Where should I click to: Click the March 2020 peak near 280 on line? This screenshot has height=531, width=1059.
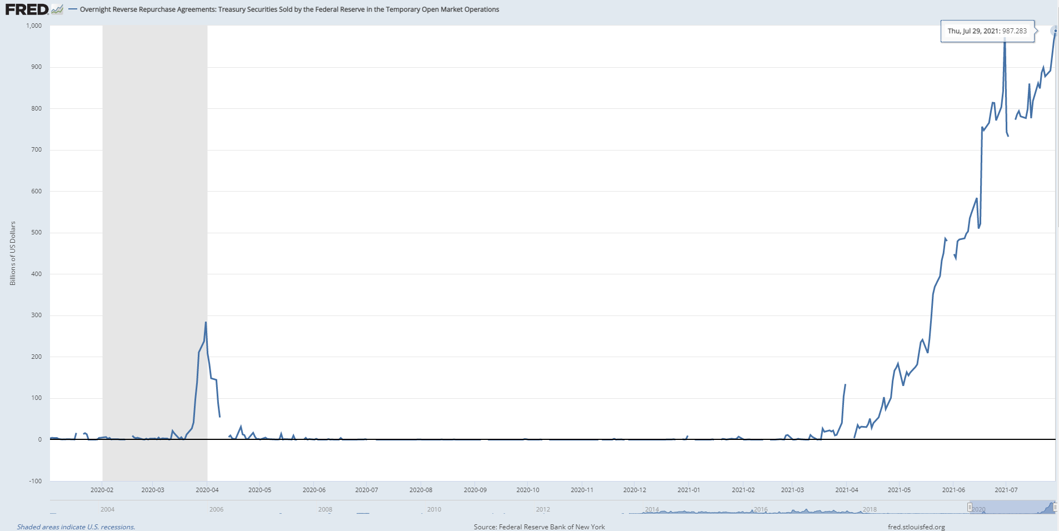click(x=206, y=323)
